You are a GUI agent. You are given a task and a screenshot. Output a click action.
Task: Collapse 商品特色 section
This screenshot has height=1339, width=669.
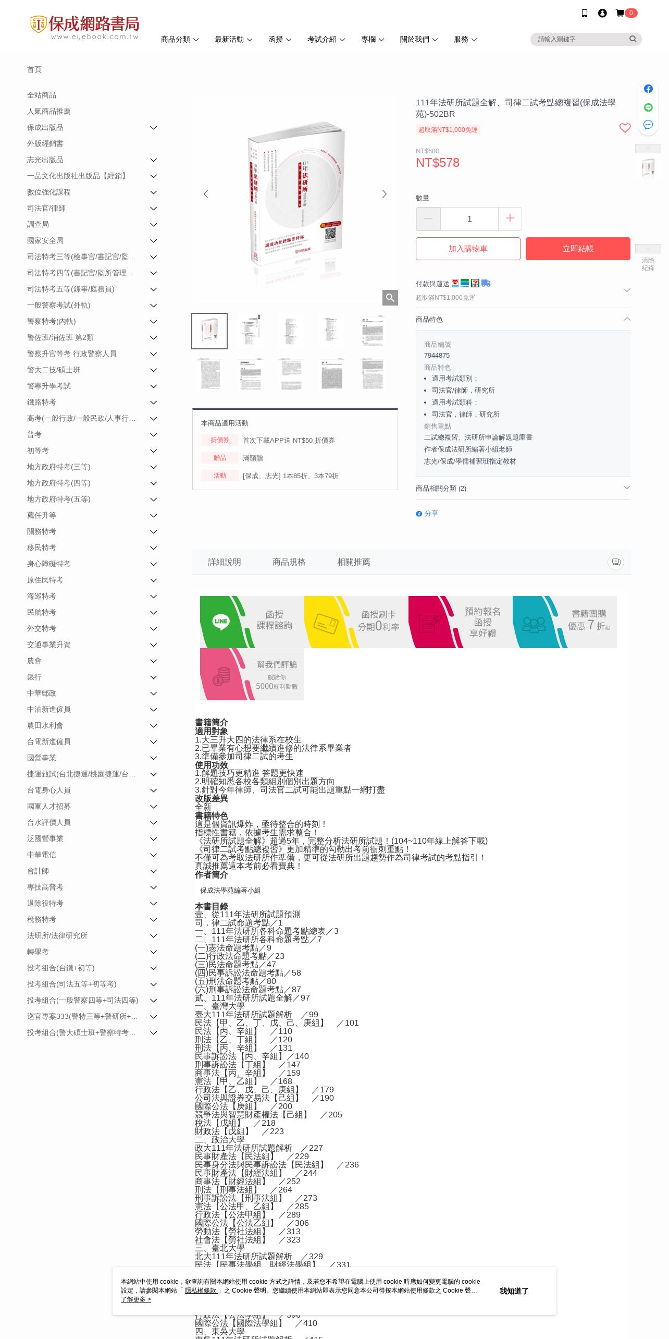tap(523, 319)
